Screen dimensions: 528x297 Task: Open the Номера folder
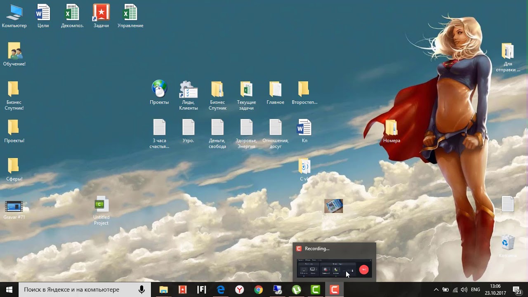[391, 131]
